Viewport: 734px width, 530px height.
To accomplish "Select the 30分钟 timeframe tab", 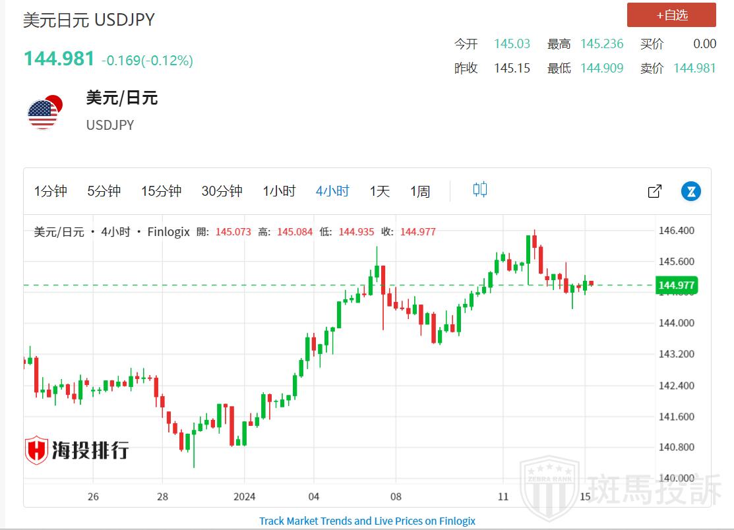I will (x=222, y=191).
